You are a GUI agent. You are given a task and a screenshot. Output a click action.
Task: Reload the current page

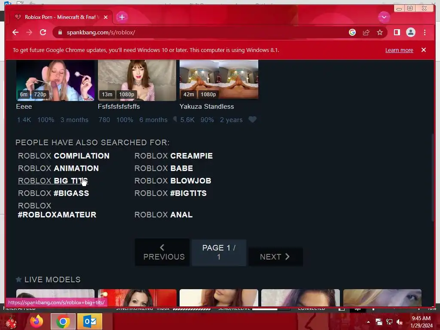pos(43,32)
